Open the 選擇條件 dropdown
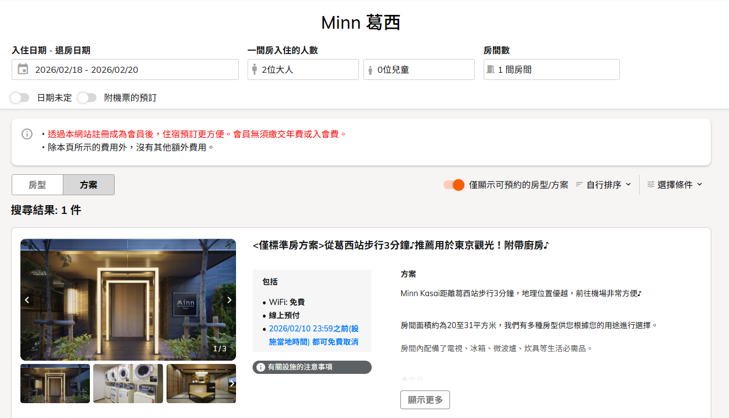 [x=675, y=185]
